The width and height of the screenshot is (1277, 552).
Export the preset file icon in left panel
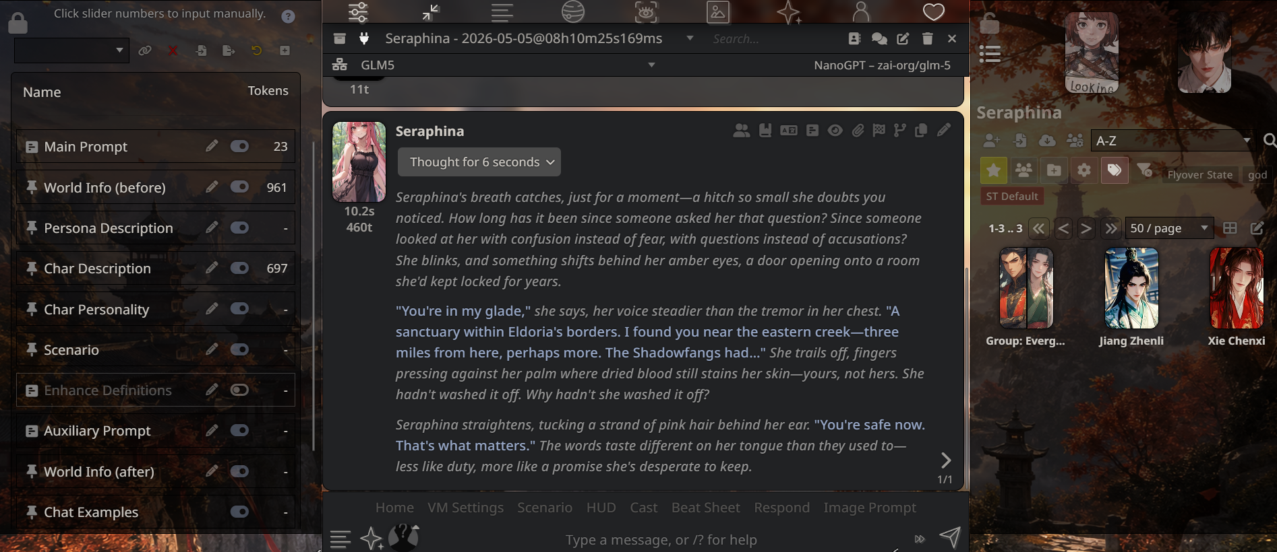[x=229, y=50]
